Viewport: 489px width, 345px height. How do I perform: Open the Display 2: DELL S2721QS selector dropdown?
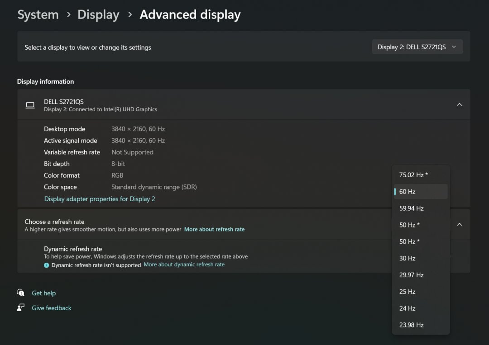tap(417, 47)
